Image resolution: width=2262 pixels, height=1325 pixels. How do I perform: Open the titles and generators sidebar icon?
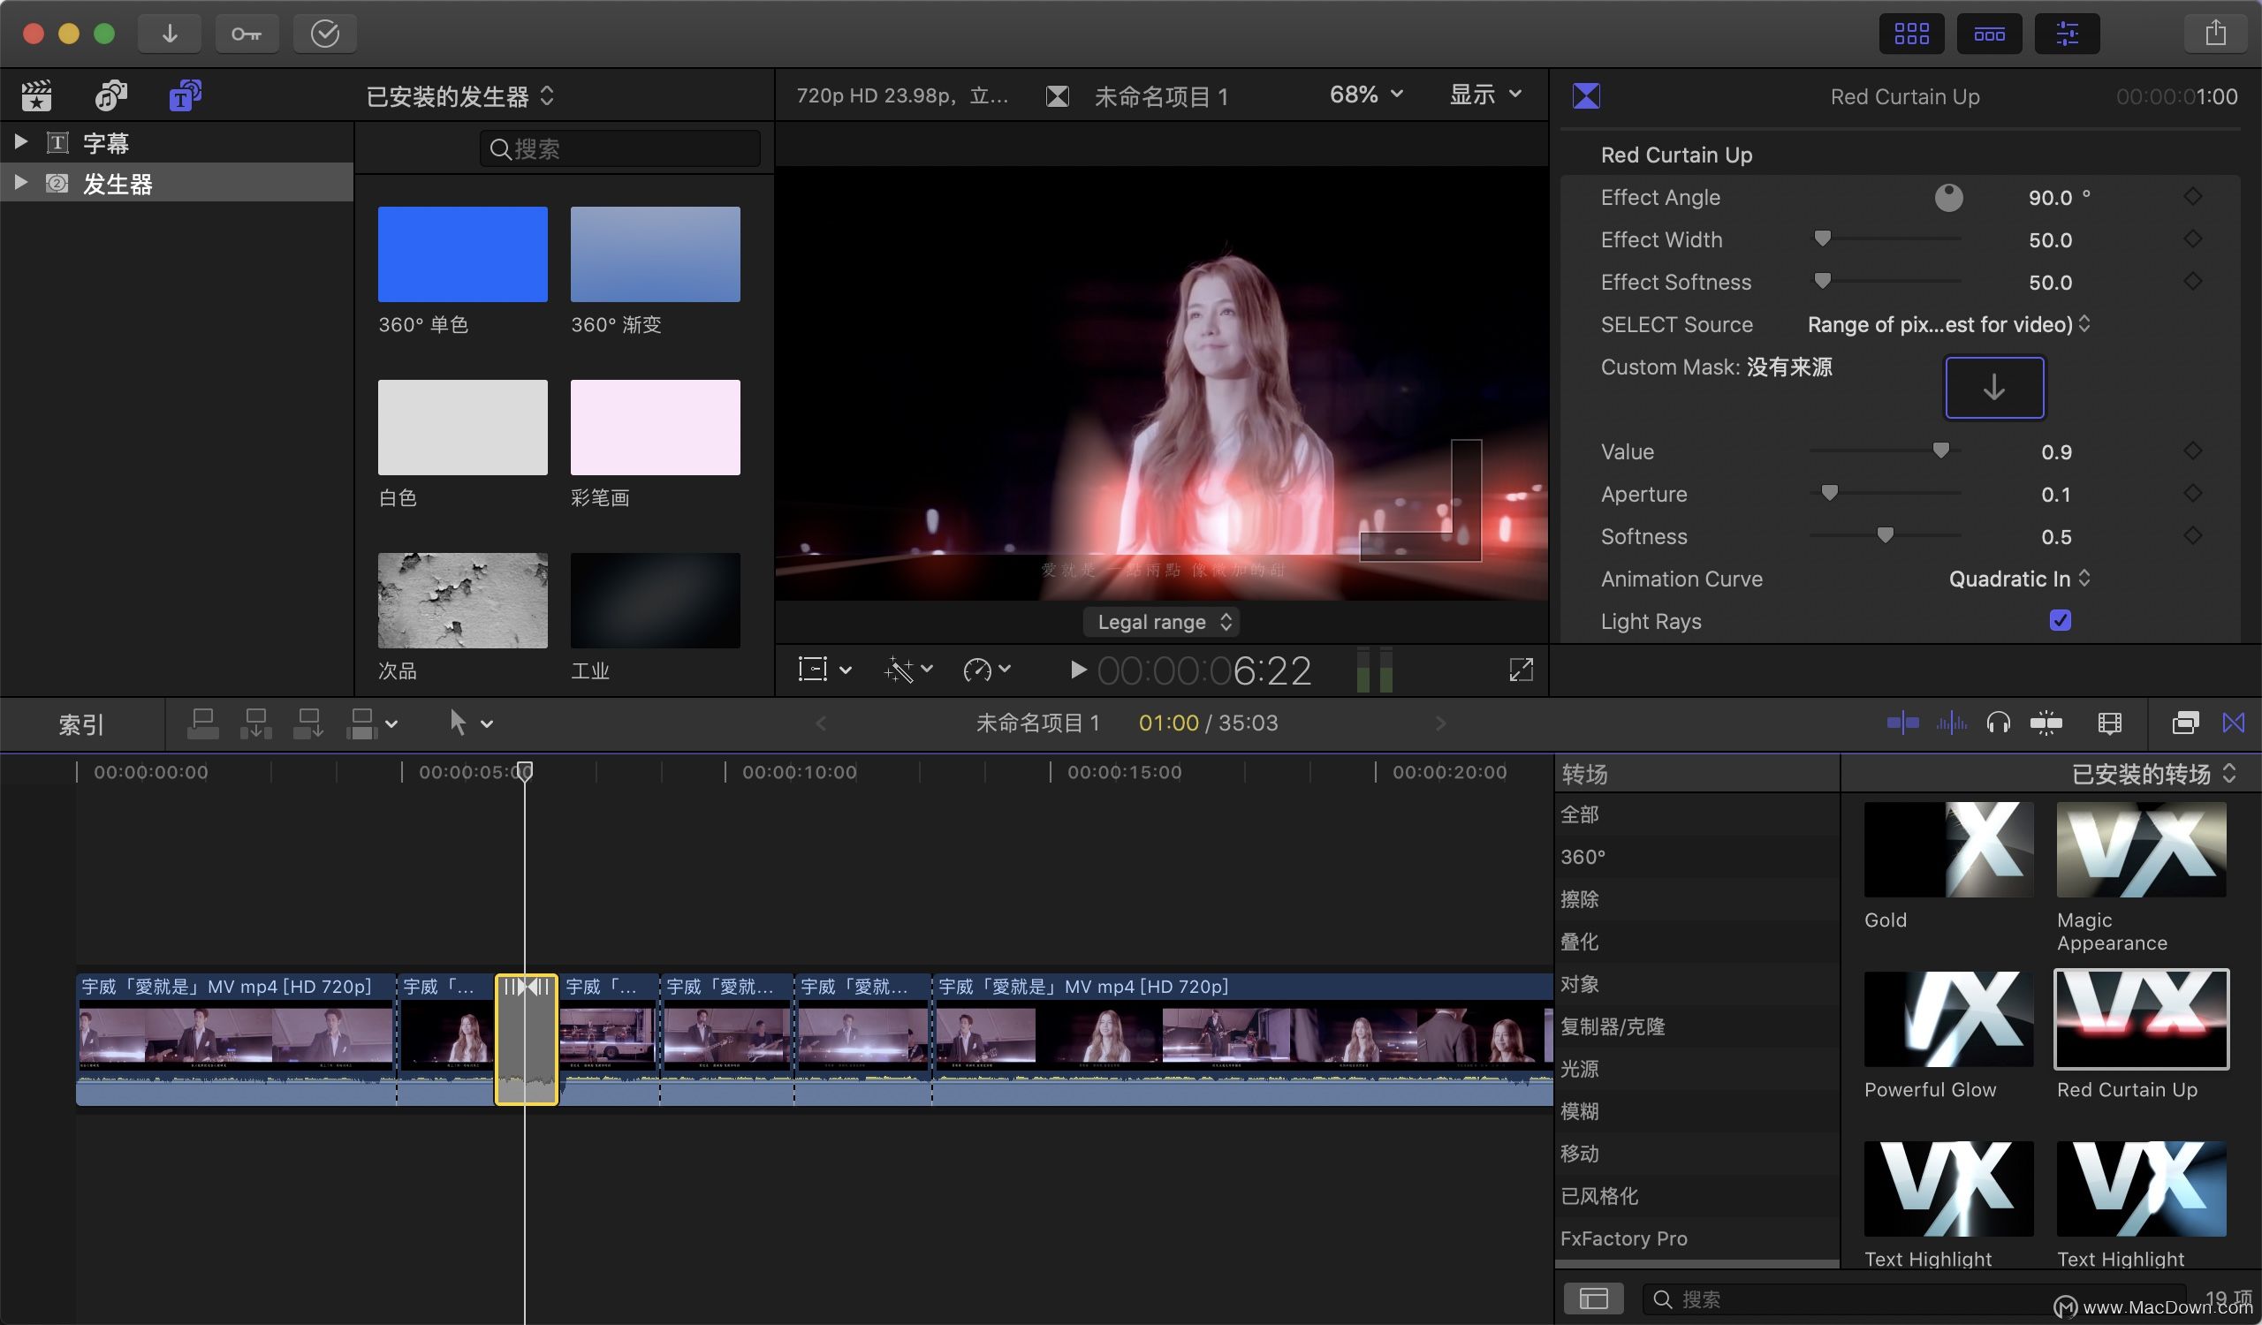(x=185, y=95)
